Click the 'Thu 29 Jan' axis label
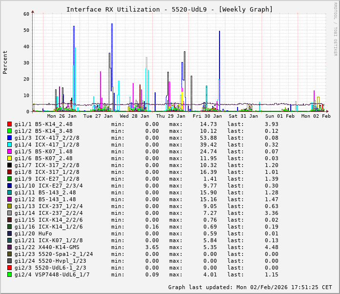Image resolution: width=340 pixels, height=294 pixels. click(171, 116)
